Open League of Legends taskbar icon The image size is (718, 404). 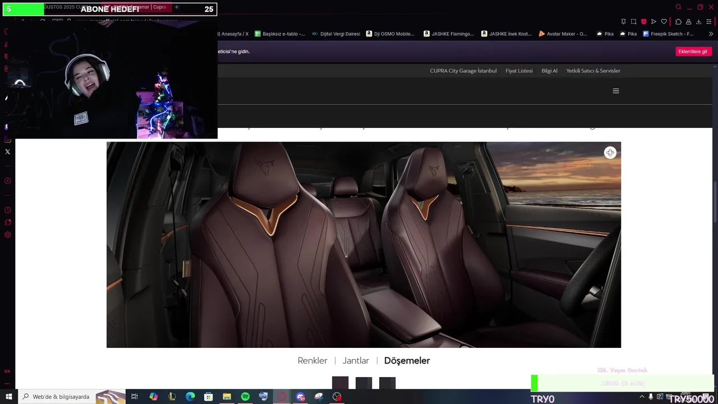(x=172, y=397)
